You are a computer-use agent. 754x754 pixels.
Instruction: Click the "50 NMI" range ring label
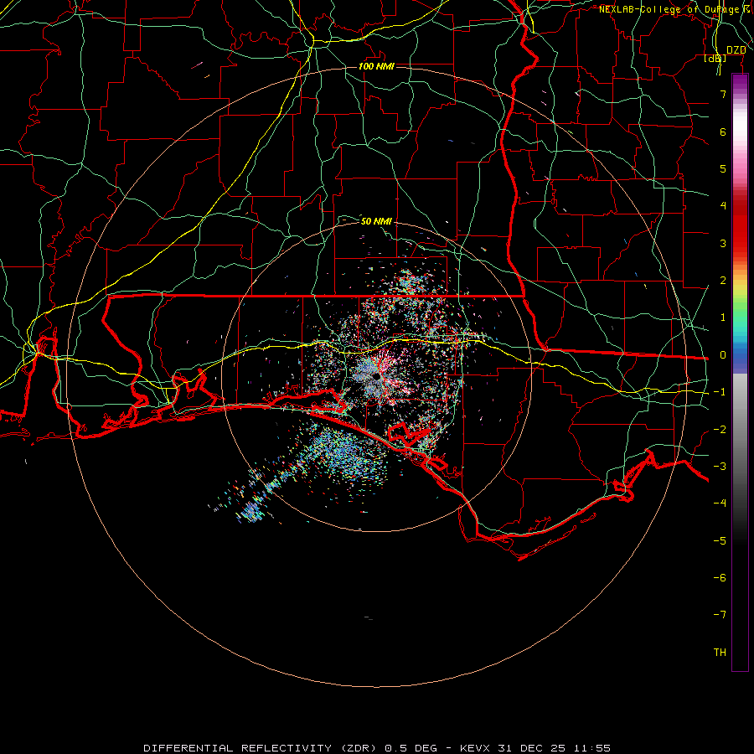coord(376,221)
